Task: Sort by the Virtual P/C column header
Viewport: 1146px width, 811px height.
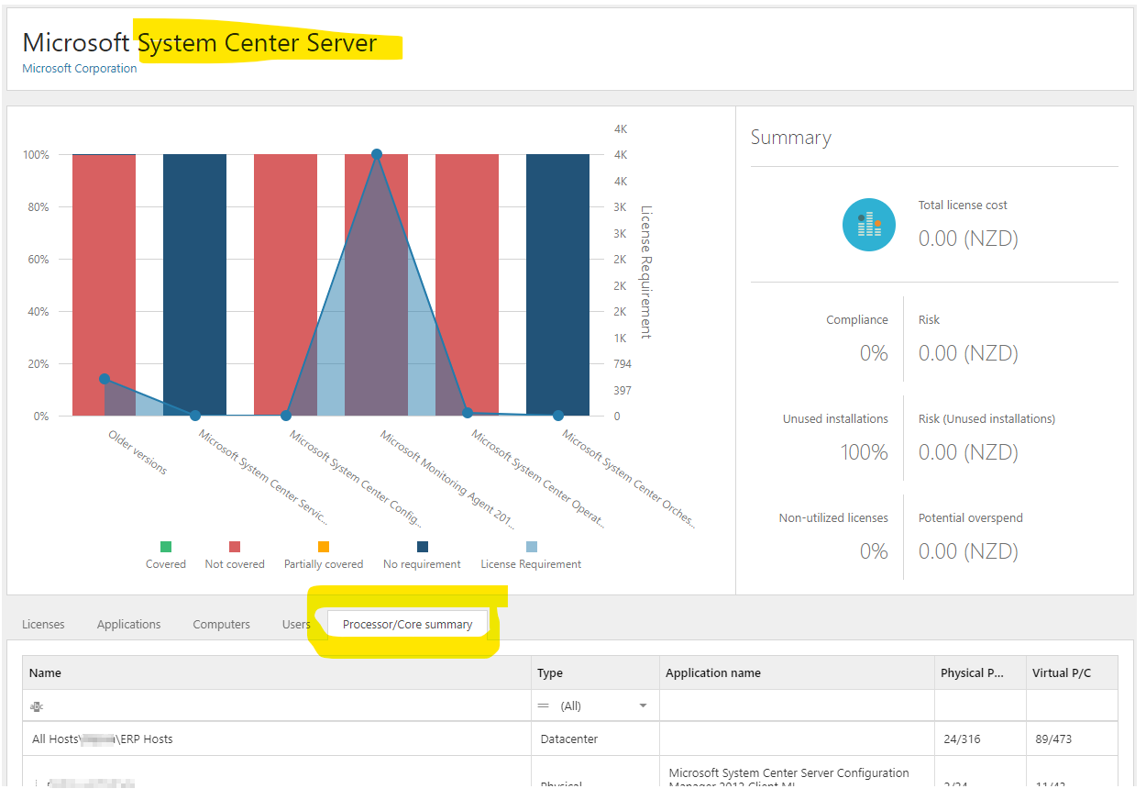Action: click(x=1072, y=672)
